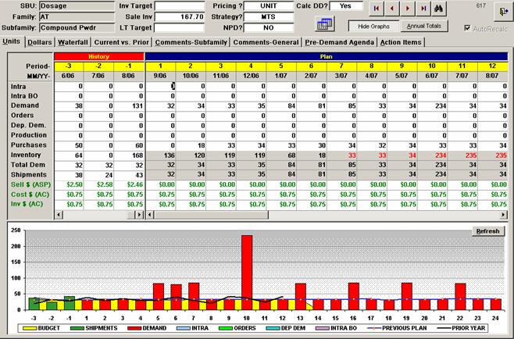The height and width of the screenshot is (339, 514).
Task: Click Purchases value 18 in period 2
Action: [191, 145]
